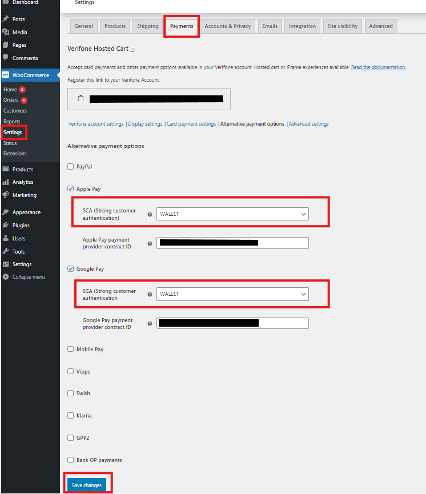The image size is (426, 494).
Task: Open WooCommerce Extensions submenu
Action: 15,154
